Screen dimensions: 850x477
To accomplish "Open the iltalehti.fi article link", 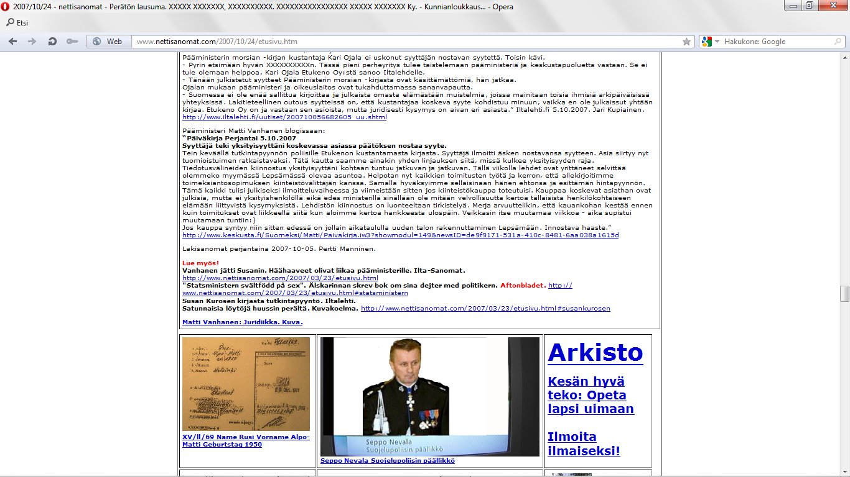I will pyautogui.click(x=284, y=117).
